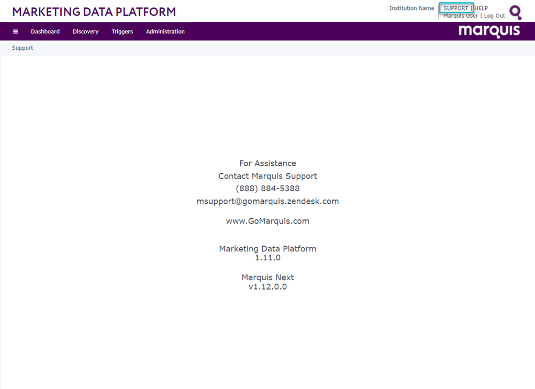Screen dimensions: 535x389
Task: Click the www.GoMarquis.com address
Action: [267, 221]
